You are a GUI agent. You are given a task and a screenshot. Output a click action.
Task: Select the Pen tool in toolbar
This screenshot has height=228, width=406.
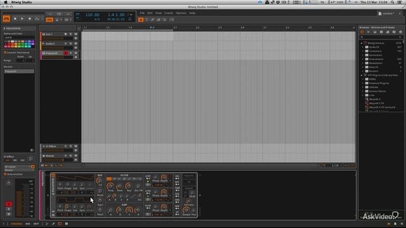tap(153, 20)
